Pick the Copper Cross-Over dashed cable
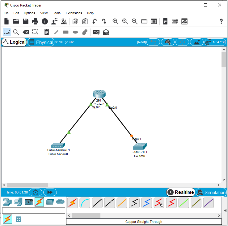 click(x=110, y=203)
